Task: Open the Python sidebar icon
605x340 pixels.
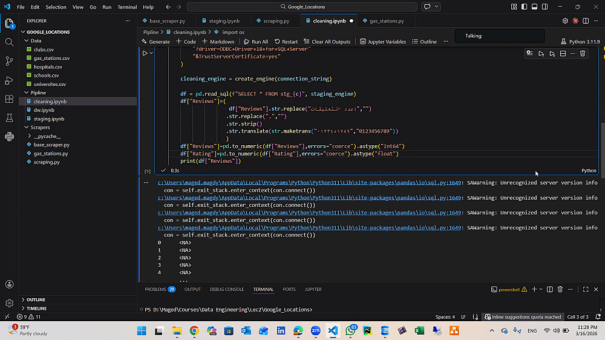Action: (x=9, y=137)
